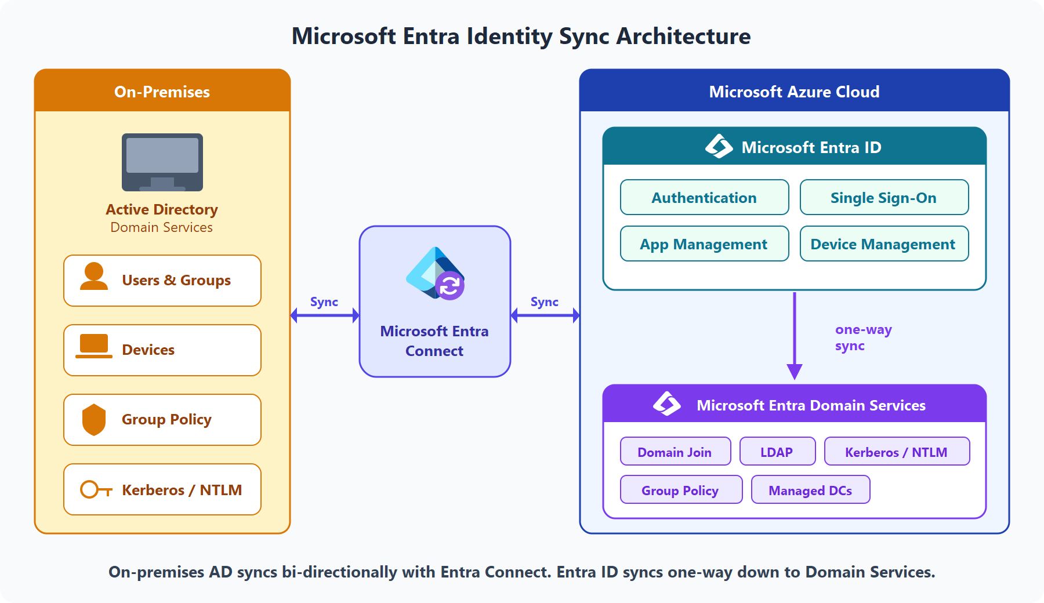Click the caption sentence at the bottom

click(522, 572)
